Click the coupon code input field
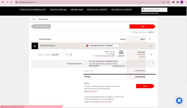Screen dimensions: 187x108 click(100, 66)
